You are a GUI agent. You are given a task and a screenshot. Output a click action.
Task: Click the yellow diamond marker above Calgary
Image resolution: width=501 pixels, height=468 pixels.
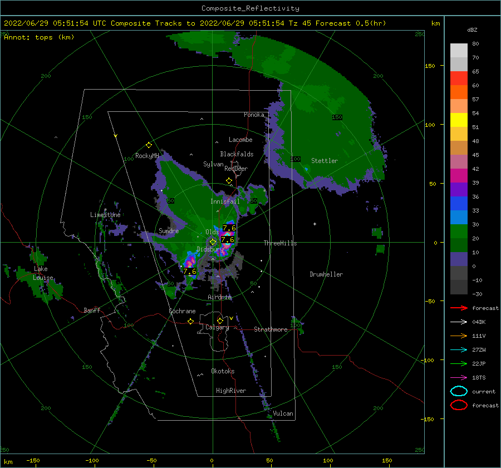pyautogui.click(x=220, y=321)
